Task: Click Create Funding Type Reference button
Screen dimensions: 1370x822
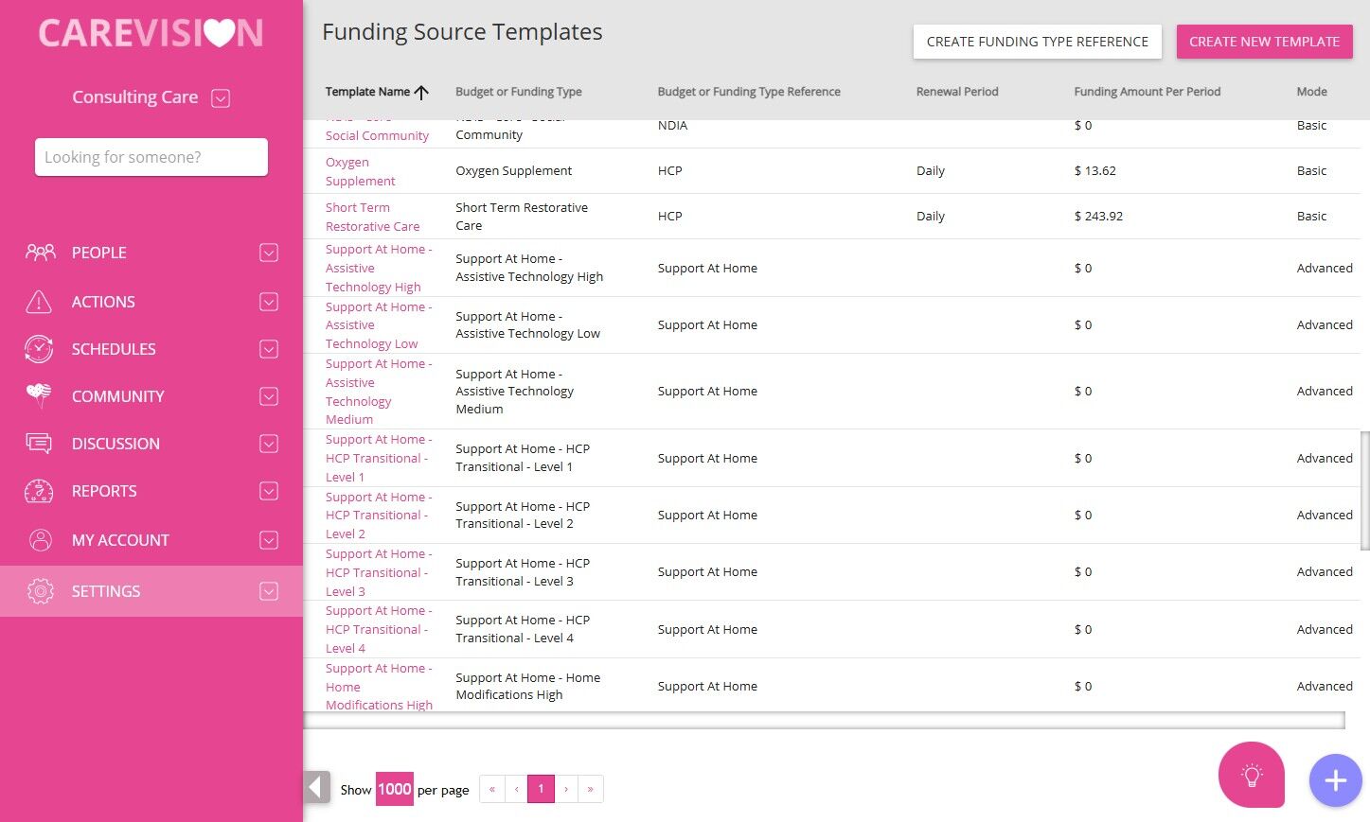Action: 1037,42
